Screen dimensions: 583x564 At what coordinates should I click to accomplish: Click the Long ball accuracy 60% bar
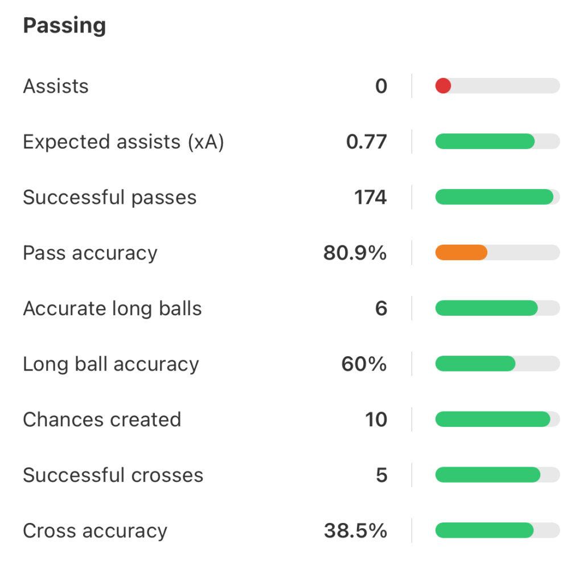tap(475, 364)
